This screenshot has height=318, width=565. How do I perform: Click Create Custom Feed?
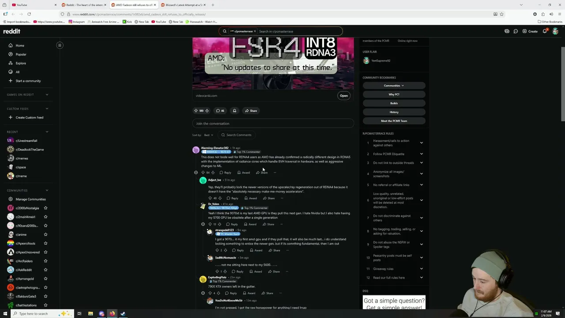(29, 117)
